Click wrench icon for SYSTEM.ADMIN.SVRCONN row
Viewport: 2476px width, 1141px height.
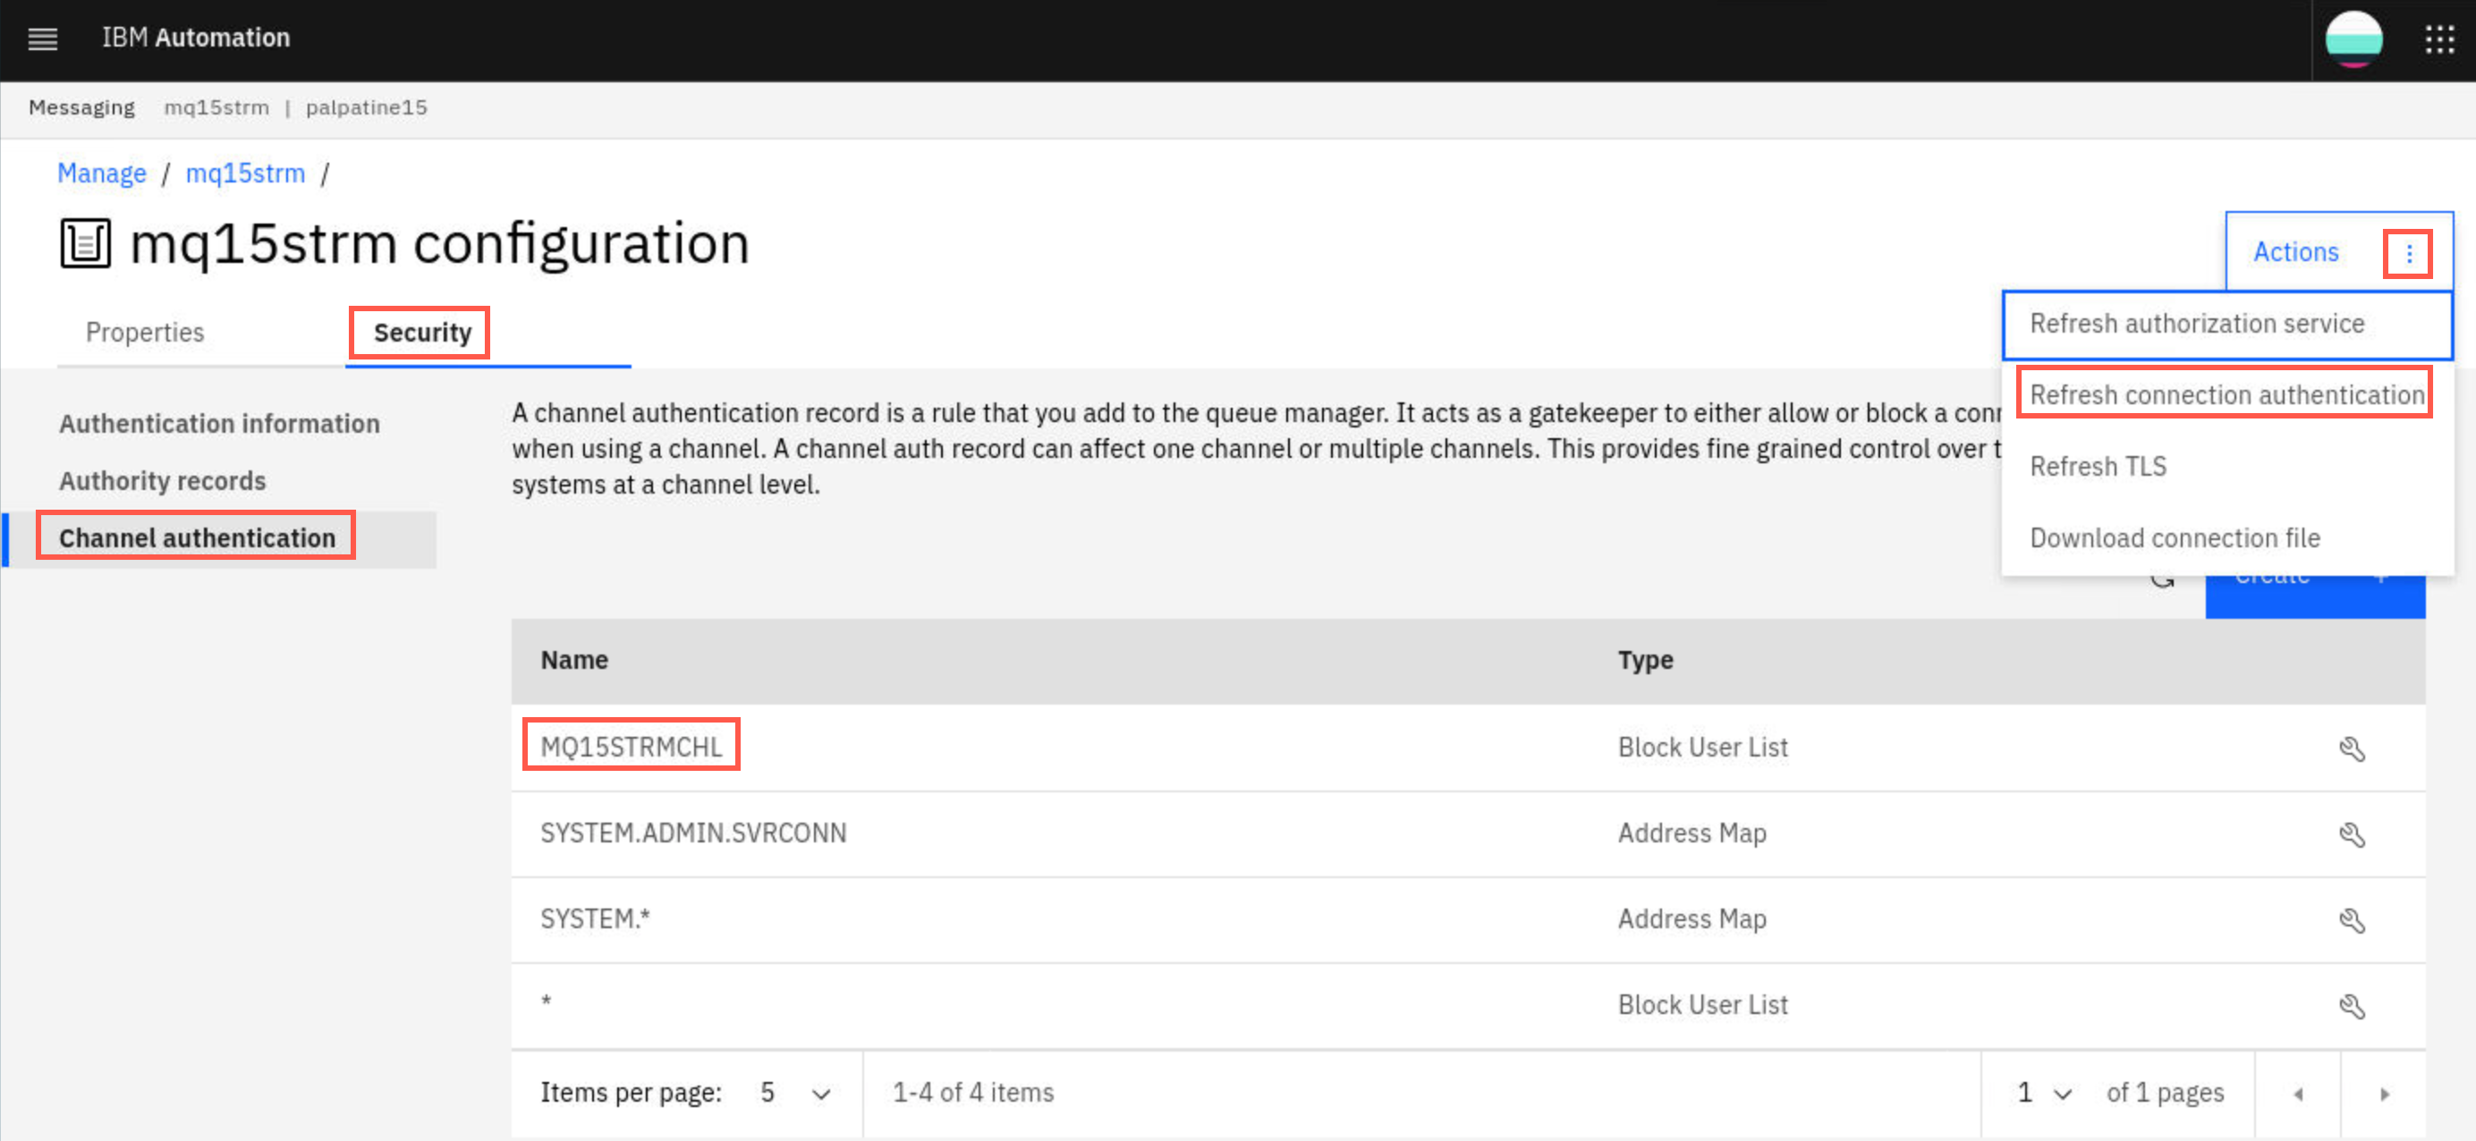[2351, 833]
